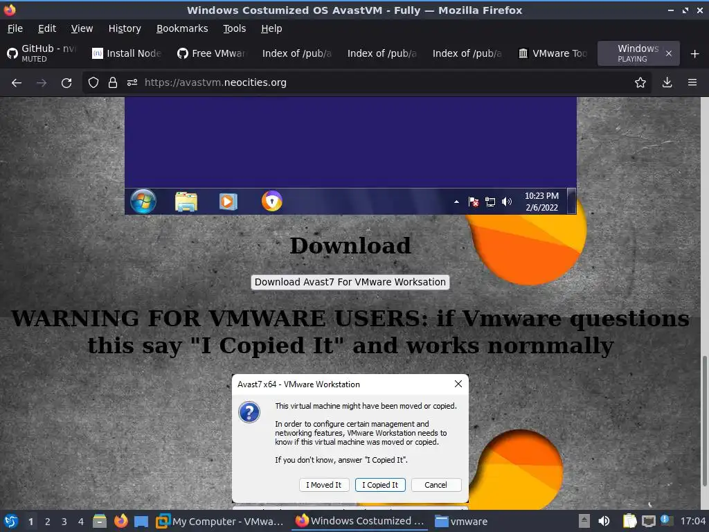Go back using the browser back arrow

17,83
